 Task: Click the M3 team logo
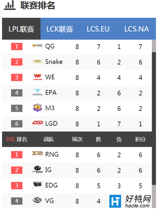[x=38, y=108]
